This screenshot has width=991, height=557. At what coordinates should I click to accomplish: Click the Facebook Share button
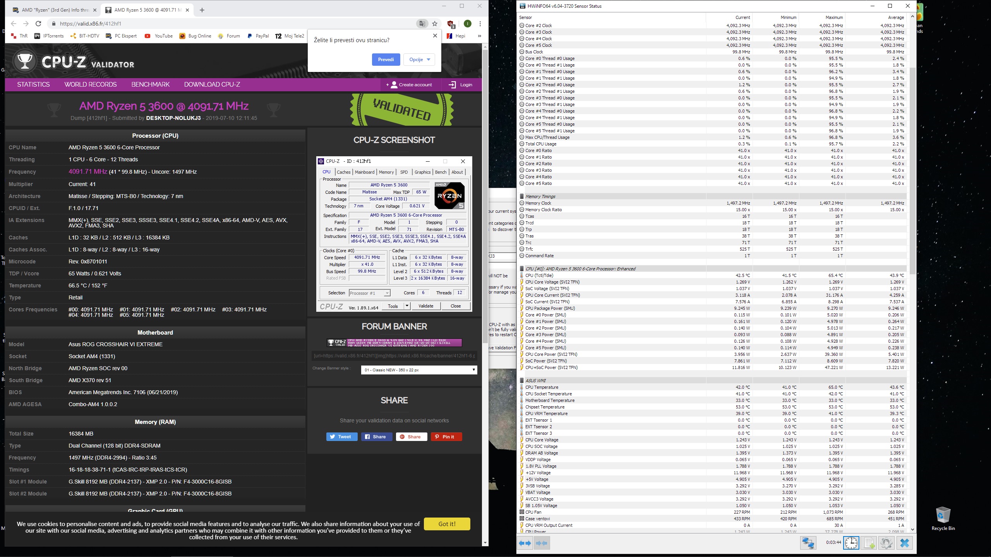(x=376, y=437)
